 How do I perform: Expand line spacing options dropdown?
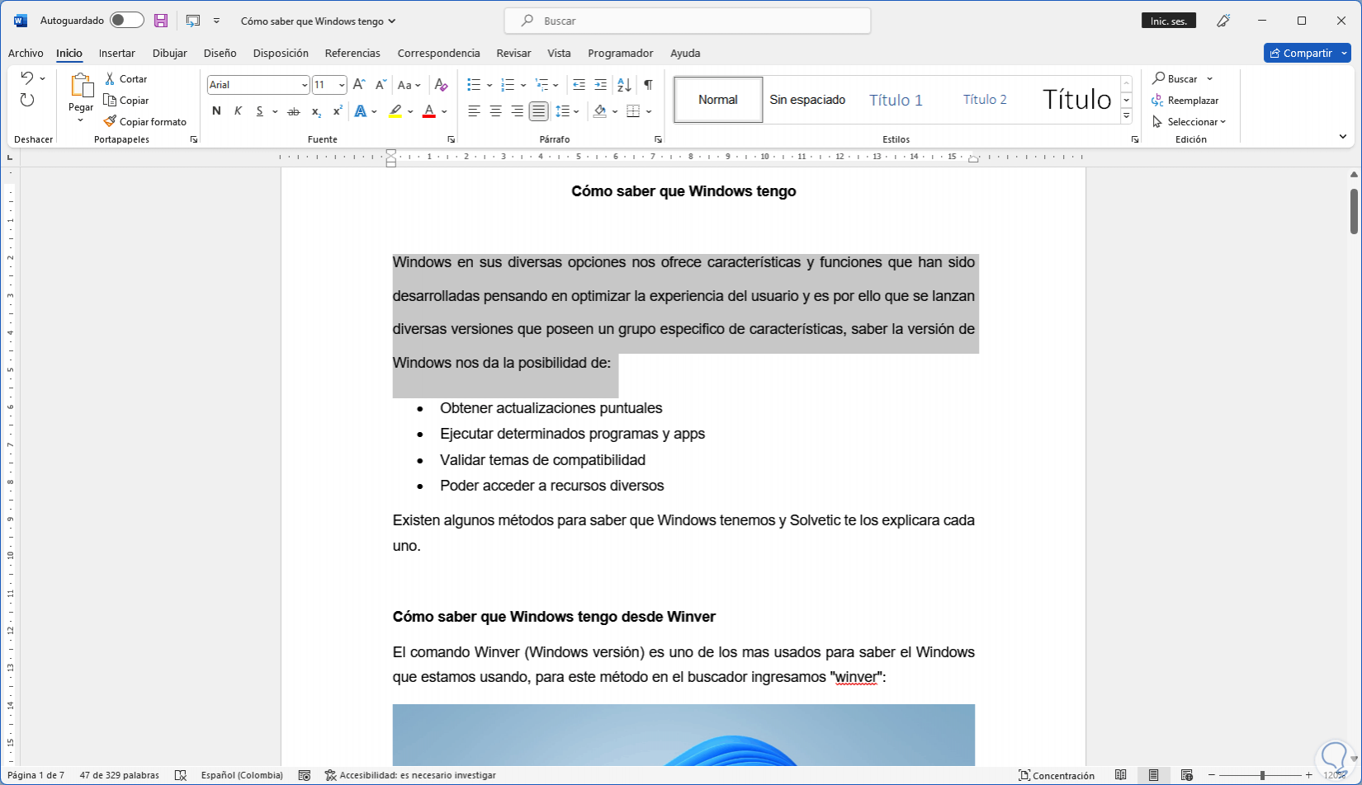click(576, 111)
